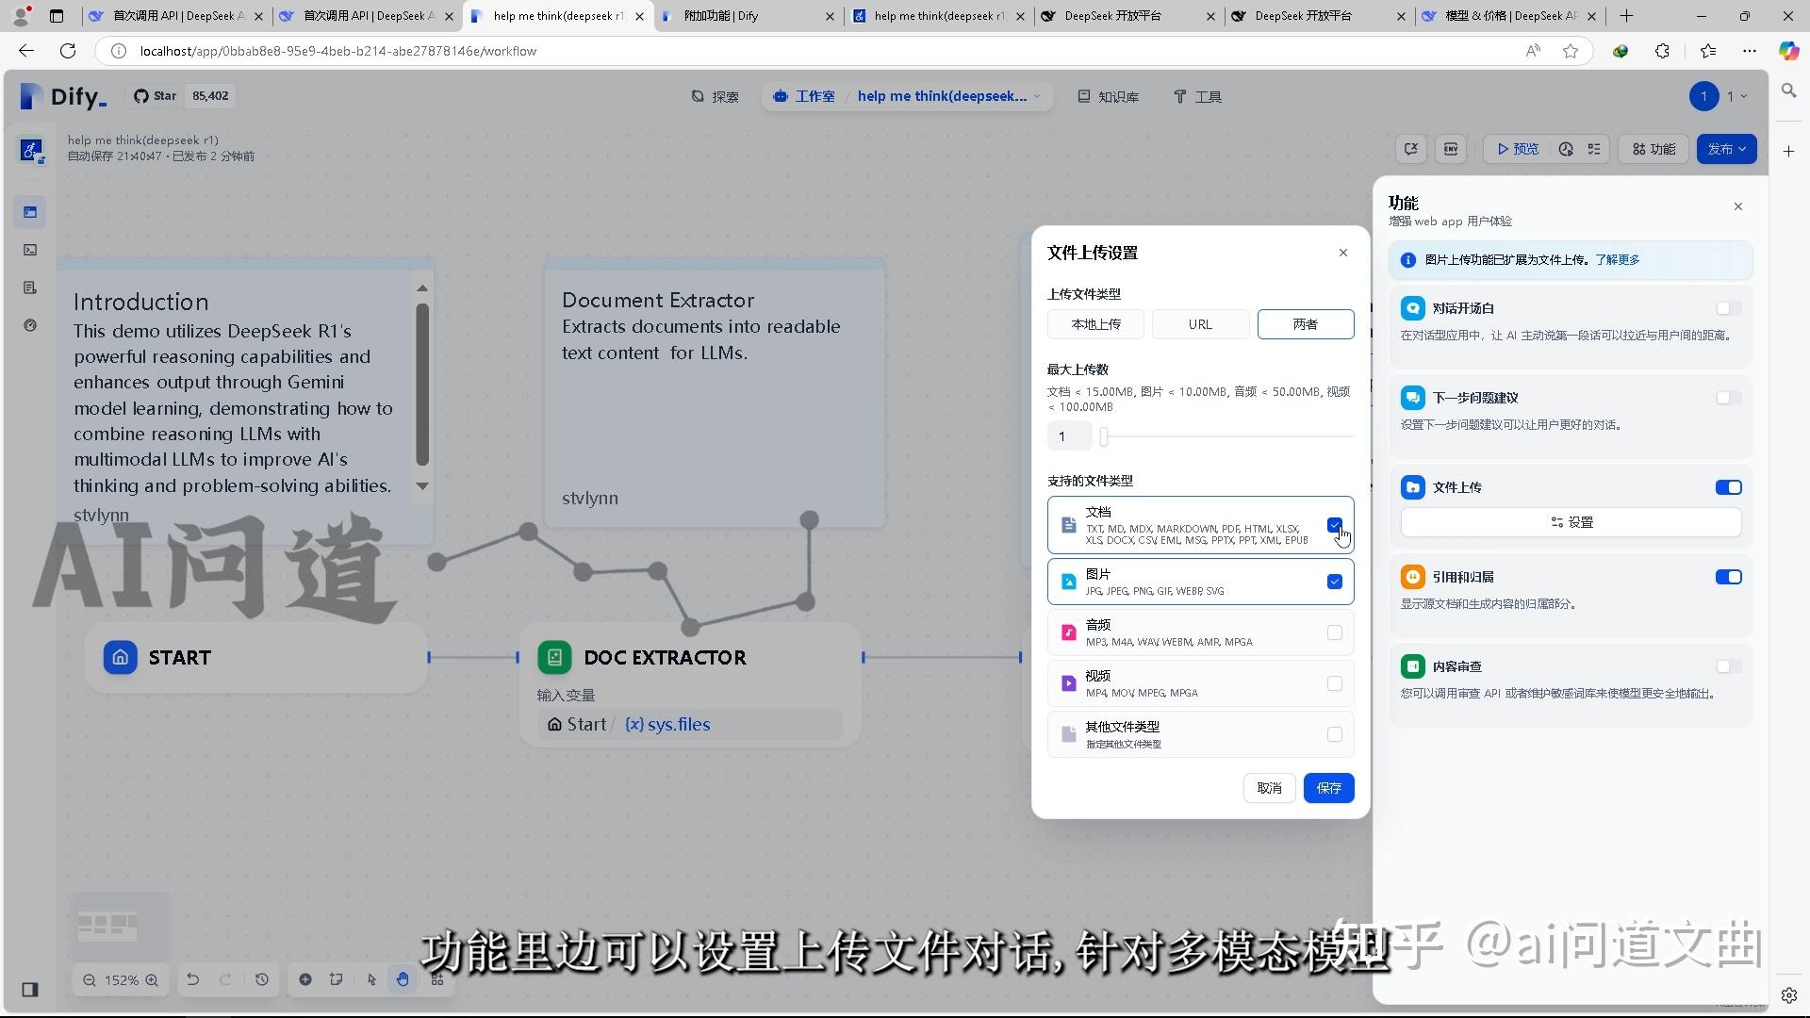Image resolution: width=1810 pixels, height=1018 pixels.
Task: Zoom in using the magnifier plus icon
Action: click(x=152, y=980)
